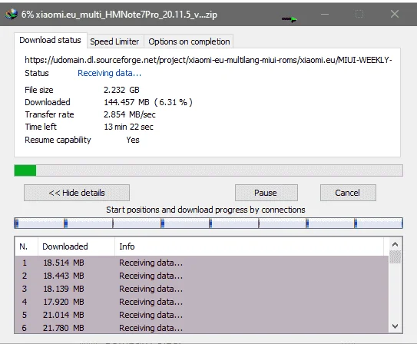Select connection row with 21.014 MB
Image resolution: width=417 pixels, height=344 pixels.
pos(201,315)
